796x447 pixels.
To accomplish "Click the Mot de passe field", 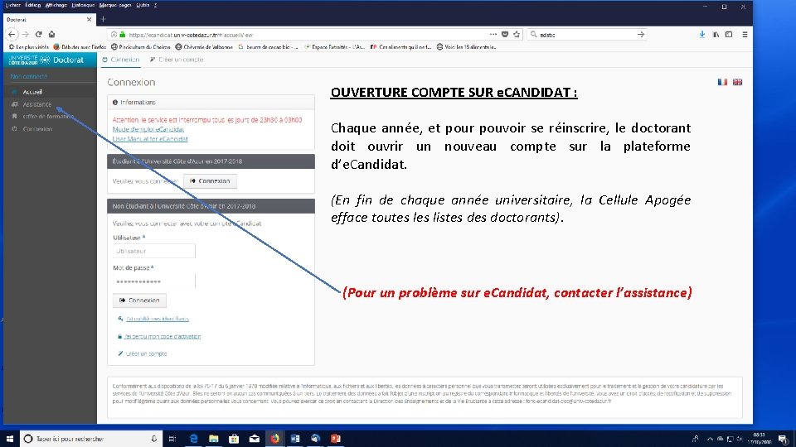I will point(154,281).
